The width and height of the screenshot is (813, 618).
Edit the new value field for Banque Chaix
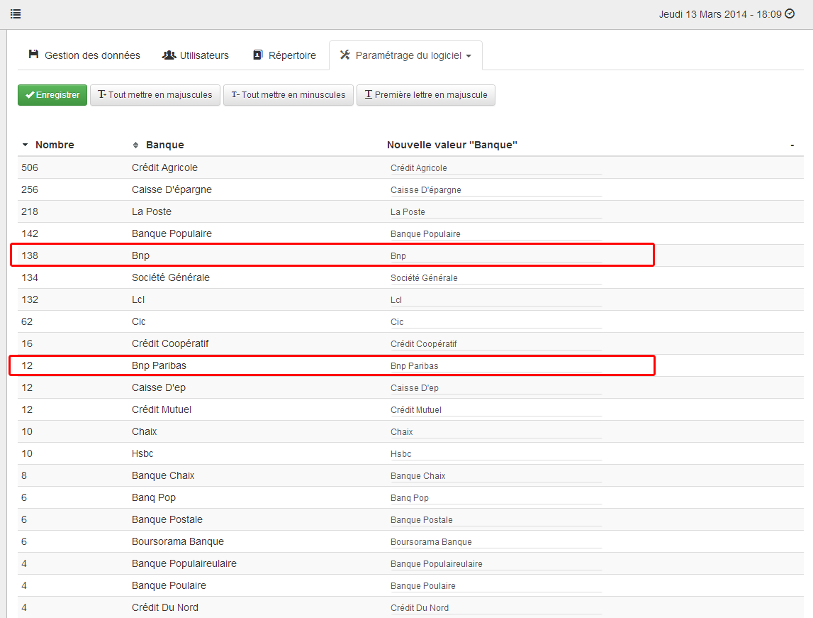pyautogui.click(x=495, y=476)
